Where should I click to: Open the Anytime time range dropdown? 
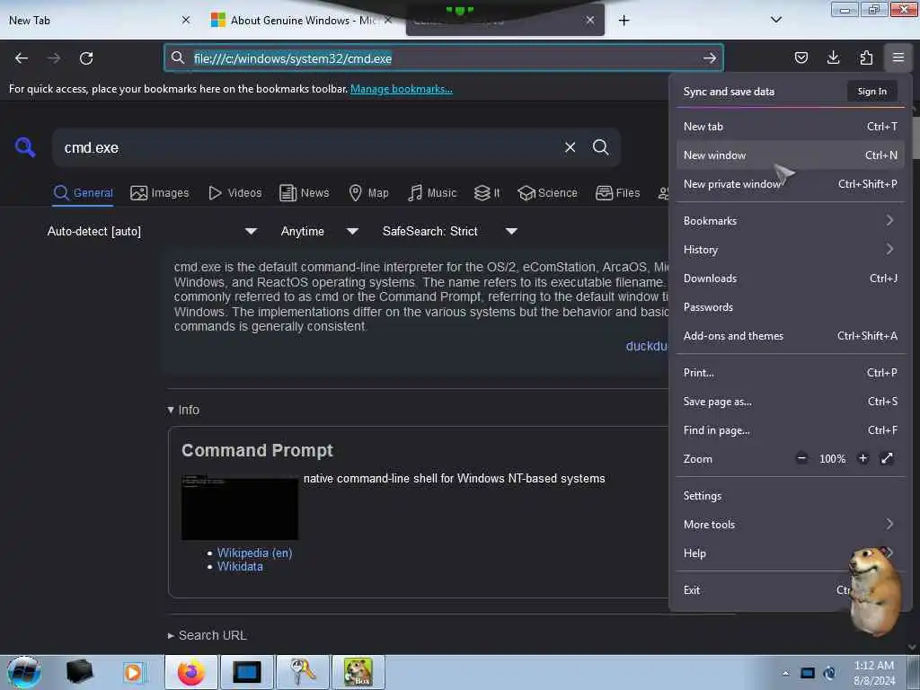[x=320, y=231]
